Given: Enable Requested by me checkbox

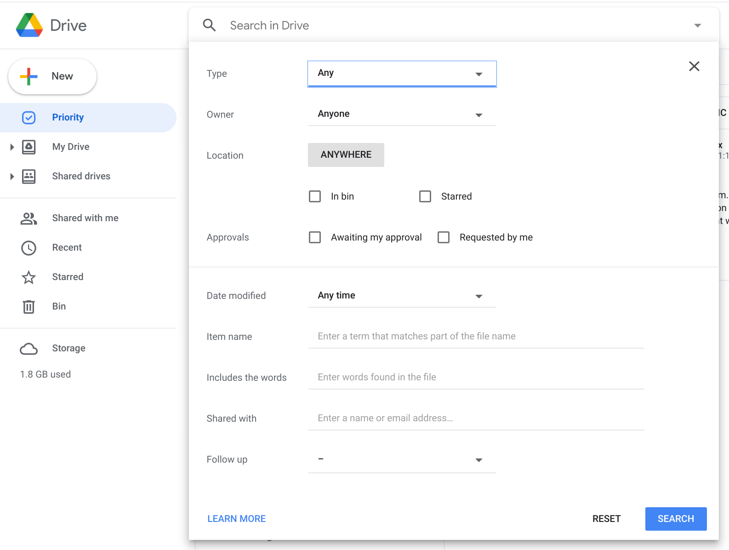Looking at the screenshot, I should tap(444, 237).
